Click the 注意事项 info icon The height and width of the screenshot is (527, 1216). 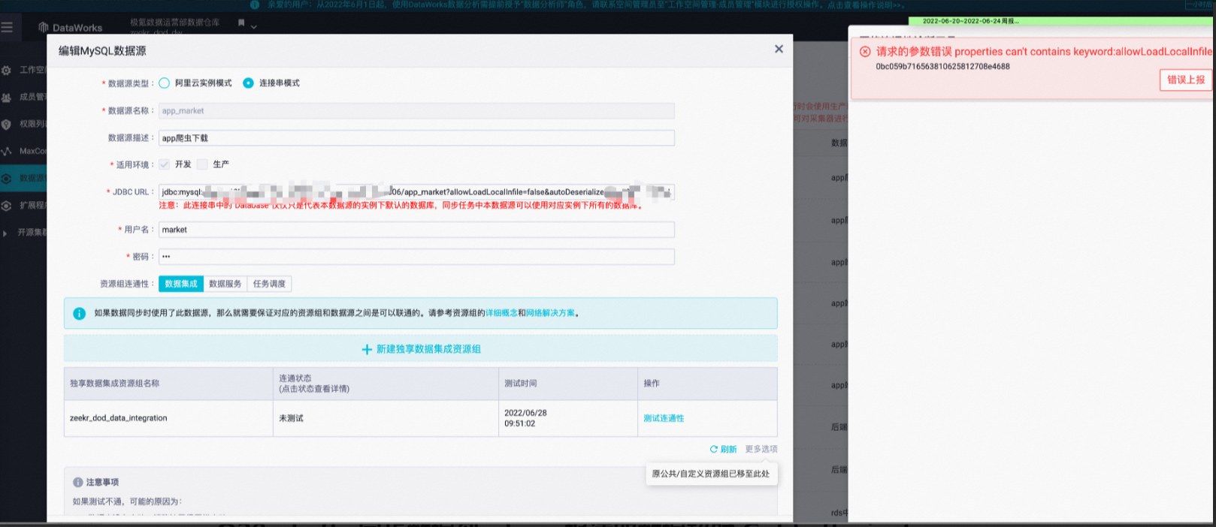click(x=77, y=482)
